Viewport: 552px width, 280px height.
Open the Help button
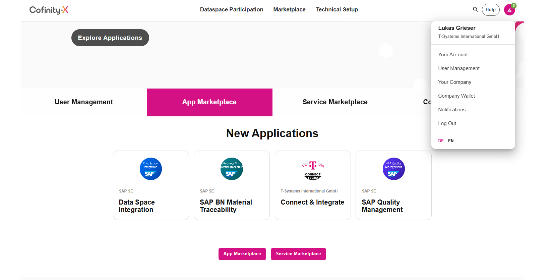coord(491,10)
